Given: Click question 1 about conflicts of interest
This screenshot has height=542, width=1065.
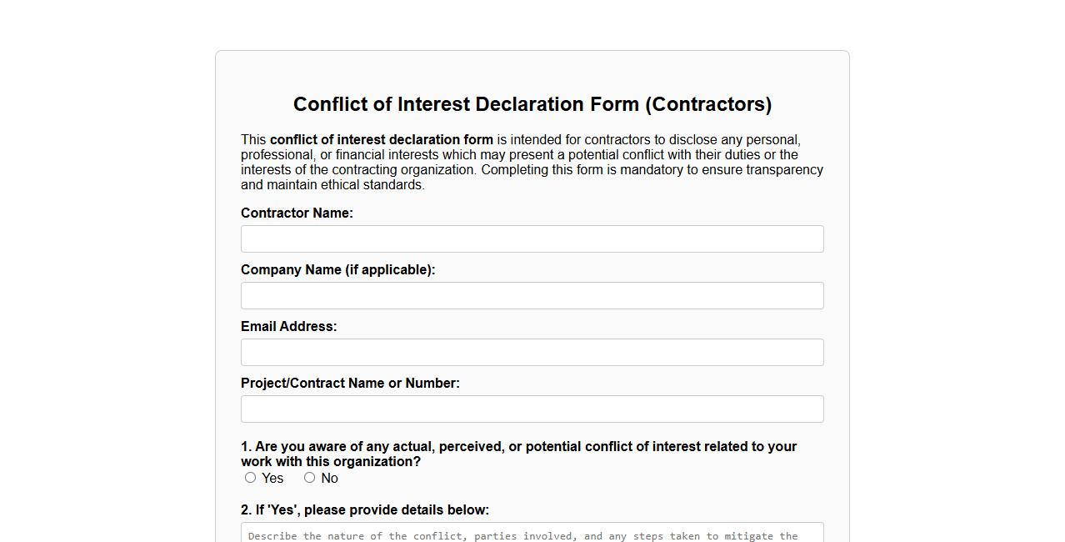Looking at the screenshot, I should tap(518, 454).
